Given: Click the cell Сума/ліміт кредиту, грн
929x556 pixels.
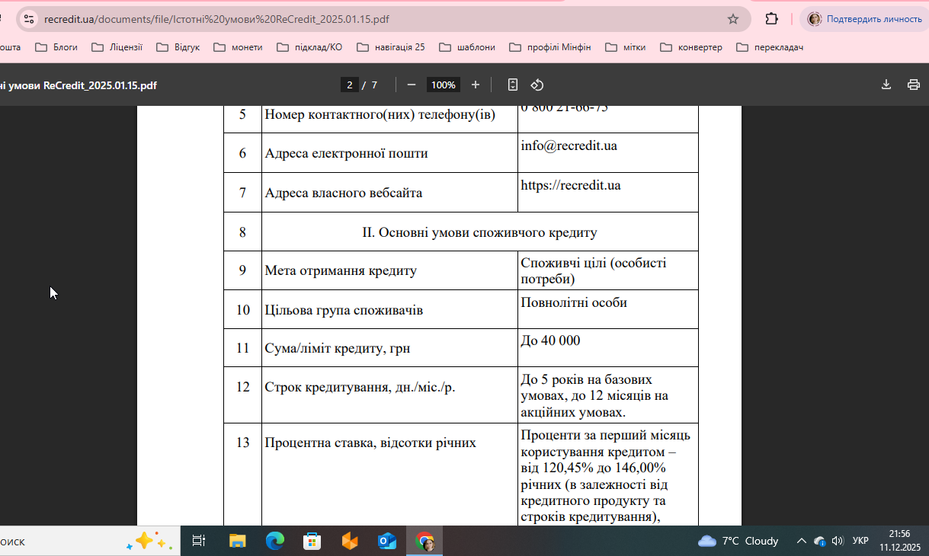Looking at the screenshot, I should point(389,348).
